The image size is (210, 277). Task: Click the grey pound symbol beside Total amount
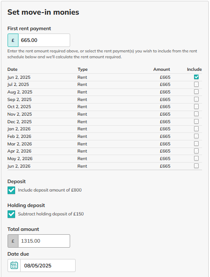point(13,241)
